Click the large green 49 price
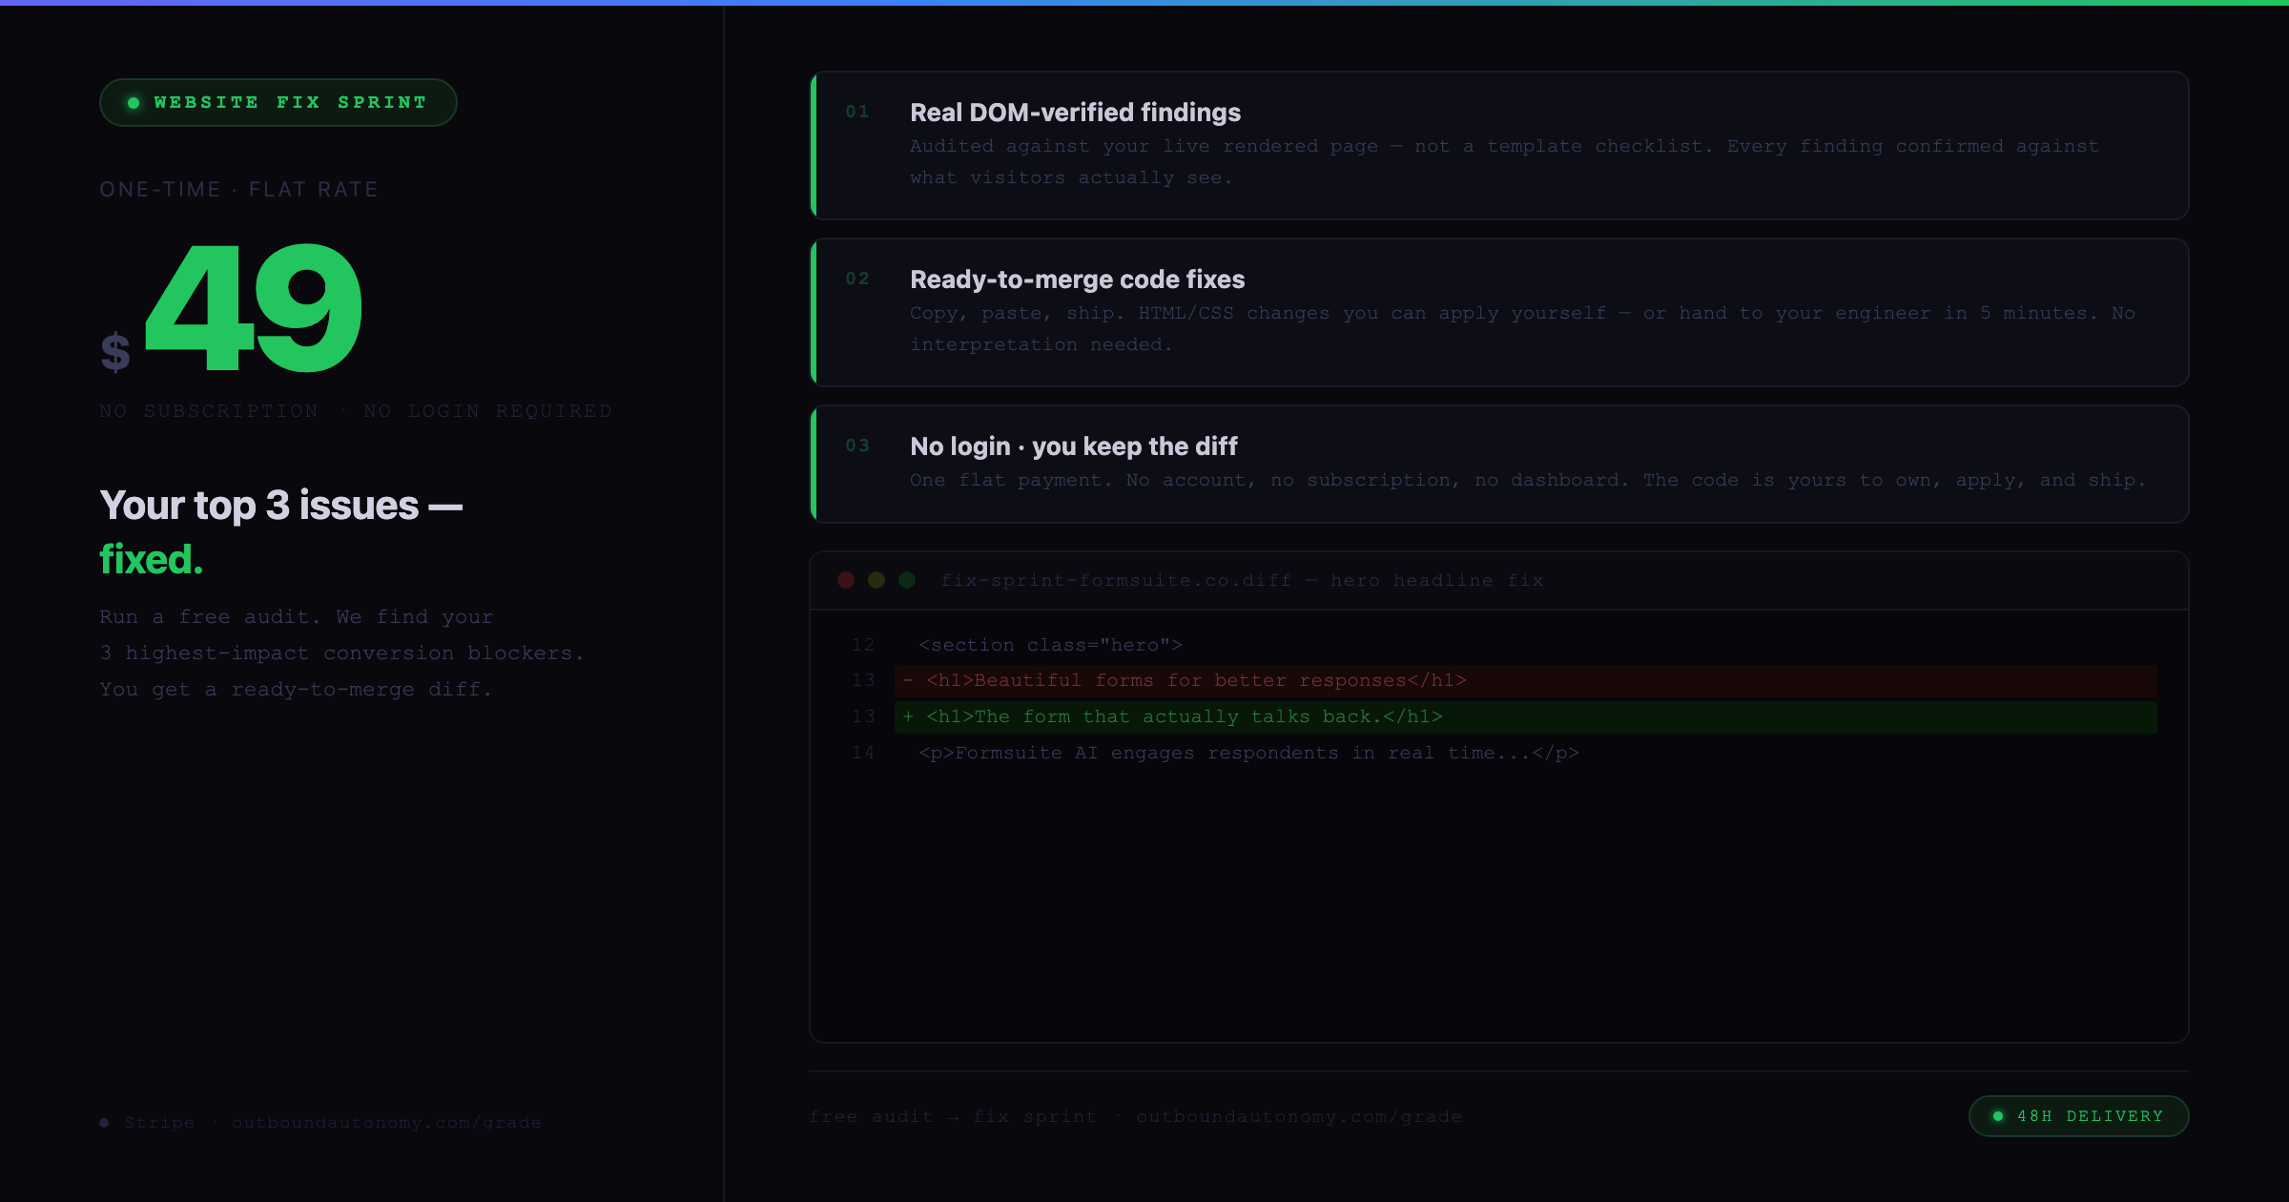2289x1202 pixels. [254, 308]
